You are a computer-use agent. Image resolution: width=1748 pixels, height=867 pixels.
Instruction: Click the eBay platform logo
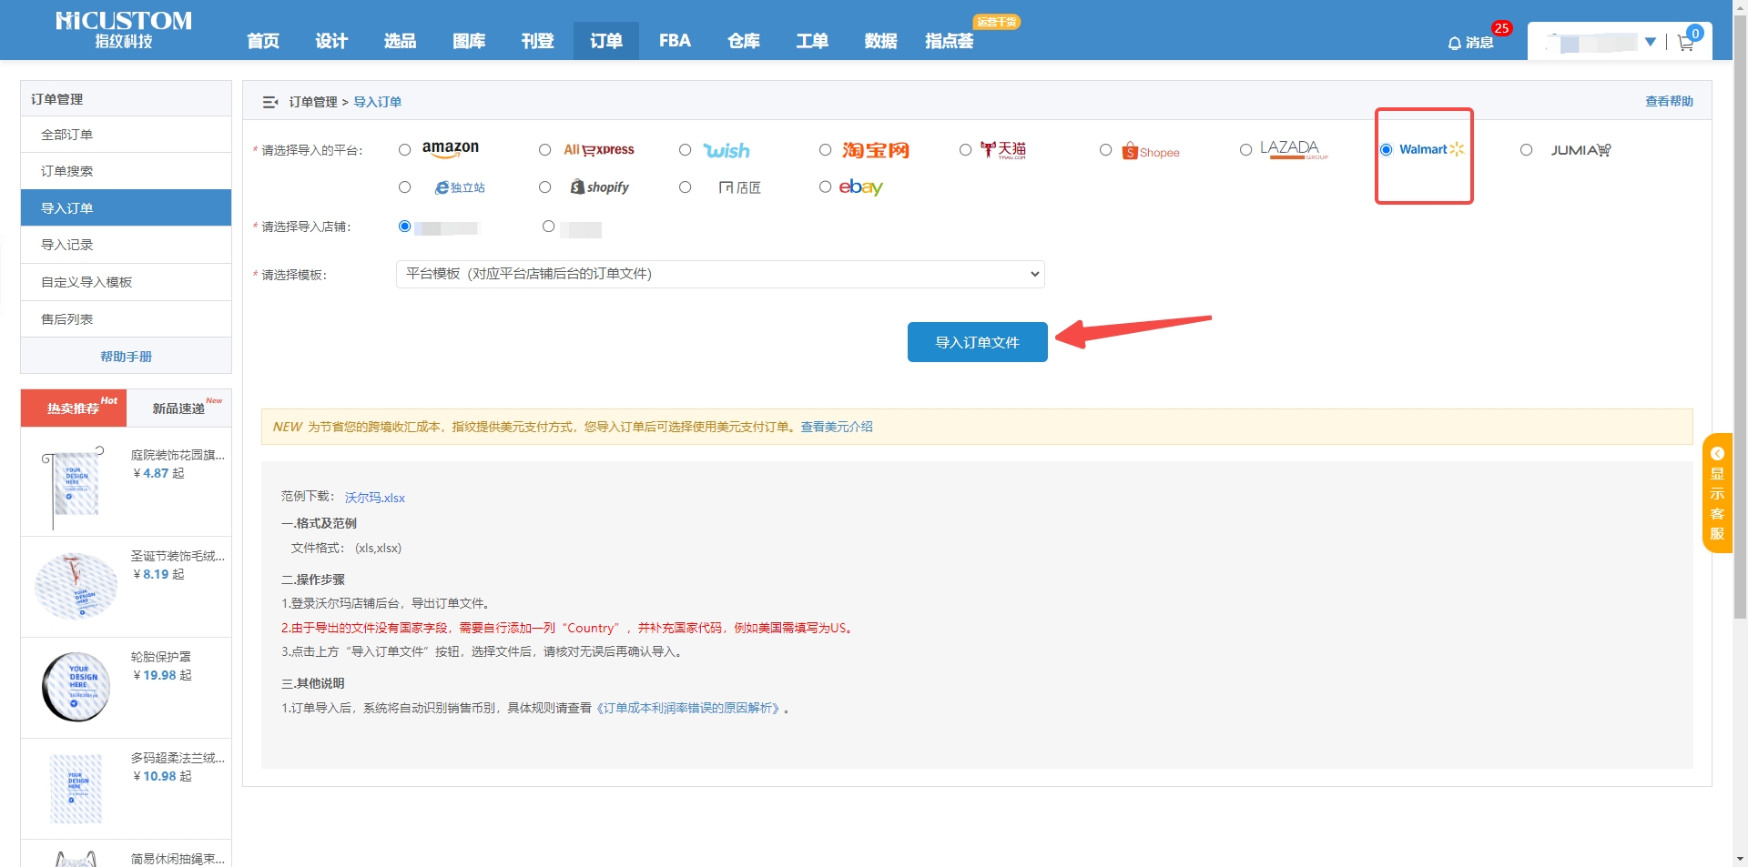861,187
